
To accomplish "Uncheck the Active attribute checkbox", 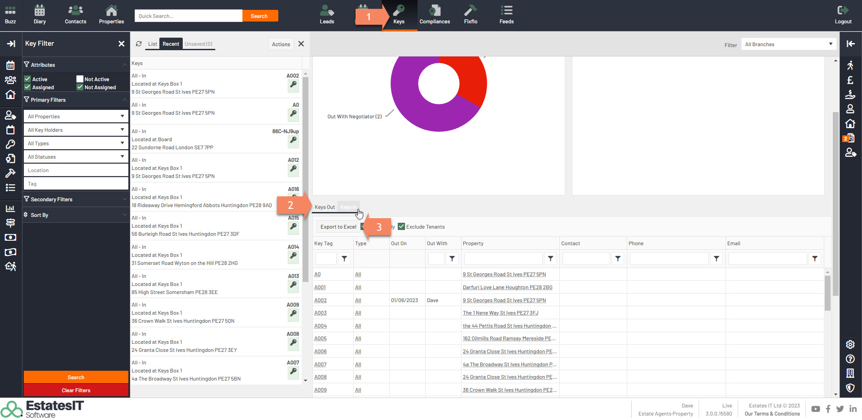I will click(x=27, y=79).
